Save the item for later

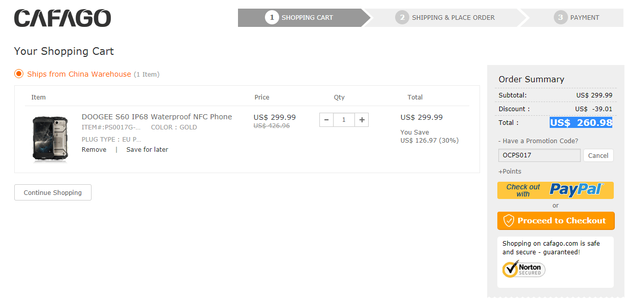(x=147, y=150)
